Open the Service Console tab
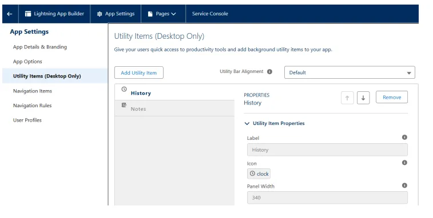The width and height of the screenshot is (433, 218). pyautogui.click(x=210, y=14)
